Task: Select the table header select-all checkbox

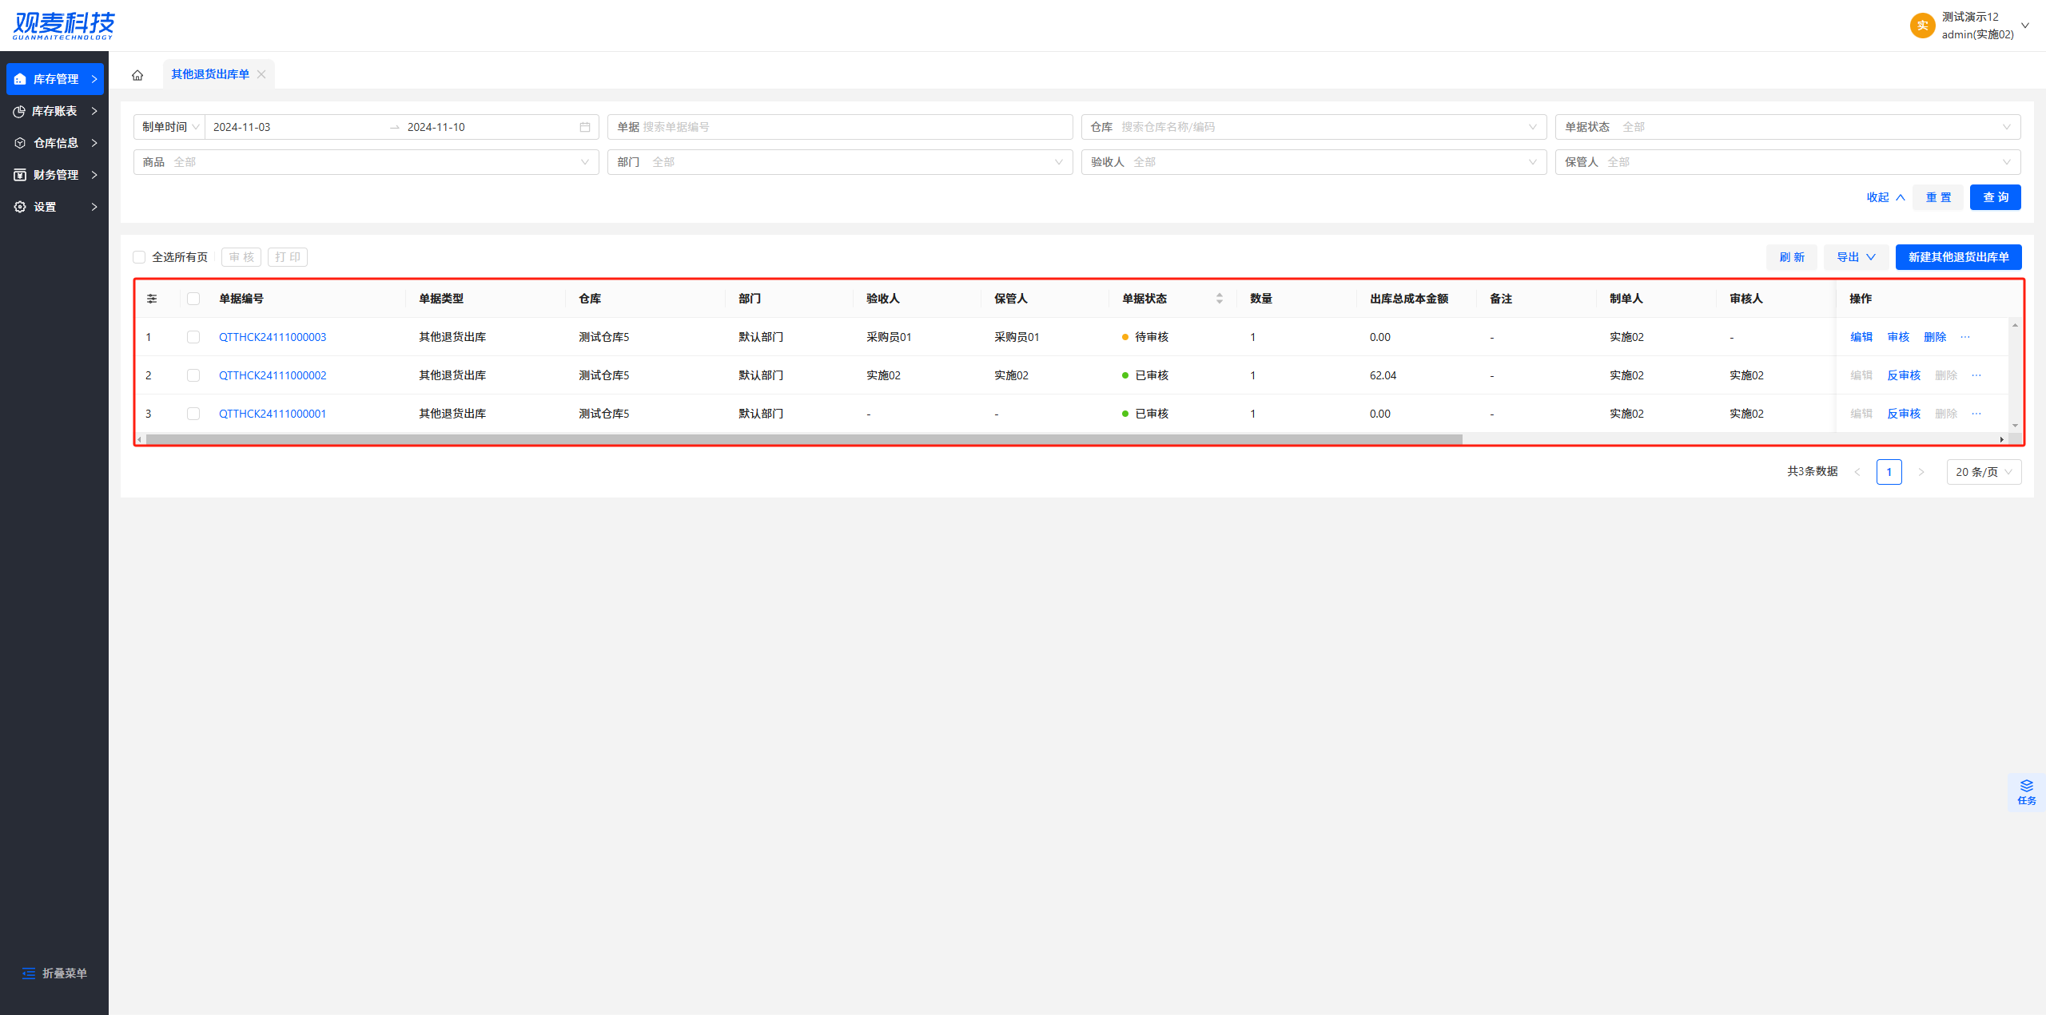Action: (x=193, y=299)
